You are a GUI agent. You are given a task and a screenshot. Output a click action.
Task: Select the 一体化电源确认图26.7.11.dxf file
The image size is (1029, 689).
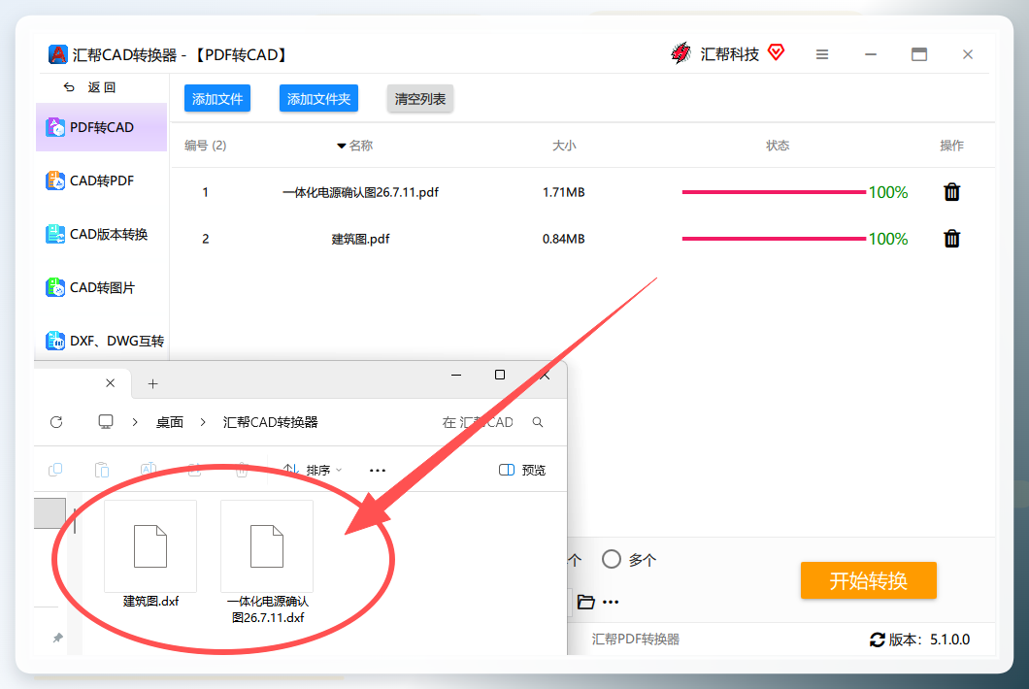[267, 562]
